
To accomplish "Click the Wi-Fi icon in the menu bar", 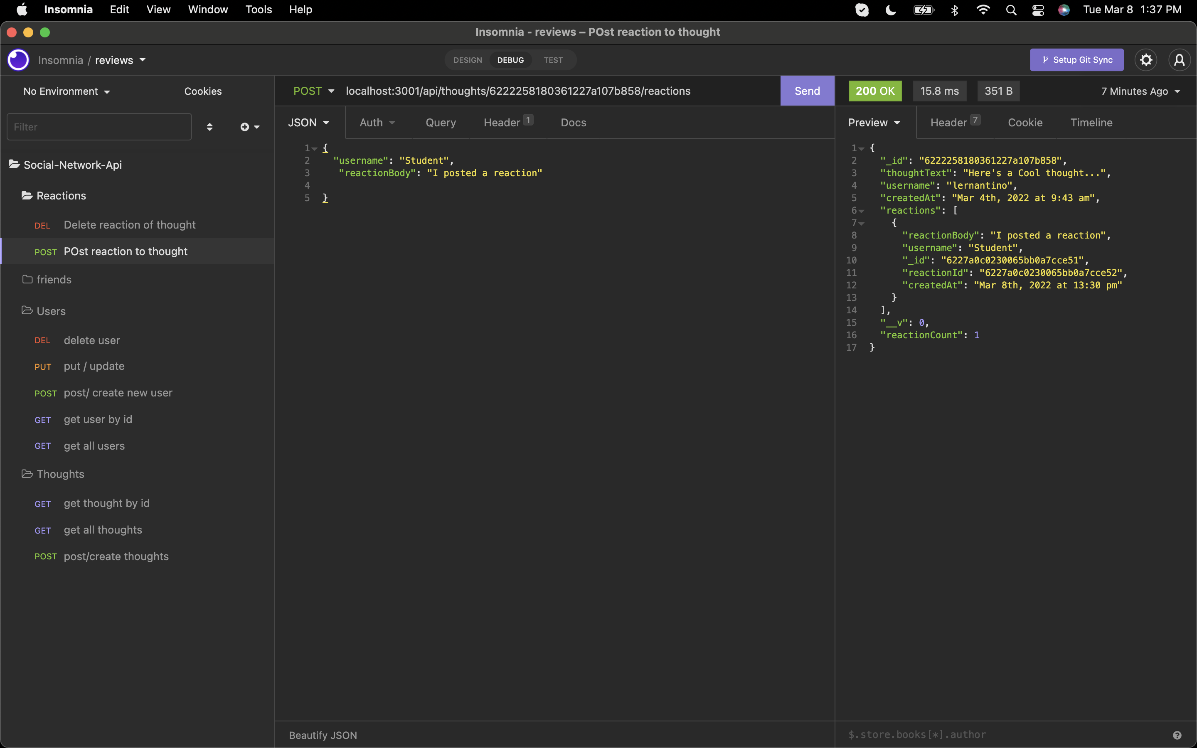I will coord(983,10).
